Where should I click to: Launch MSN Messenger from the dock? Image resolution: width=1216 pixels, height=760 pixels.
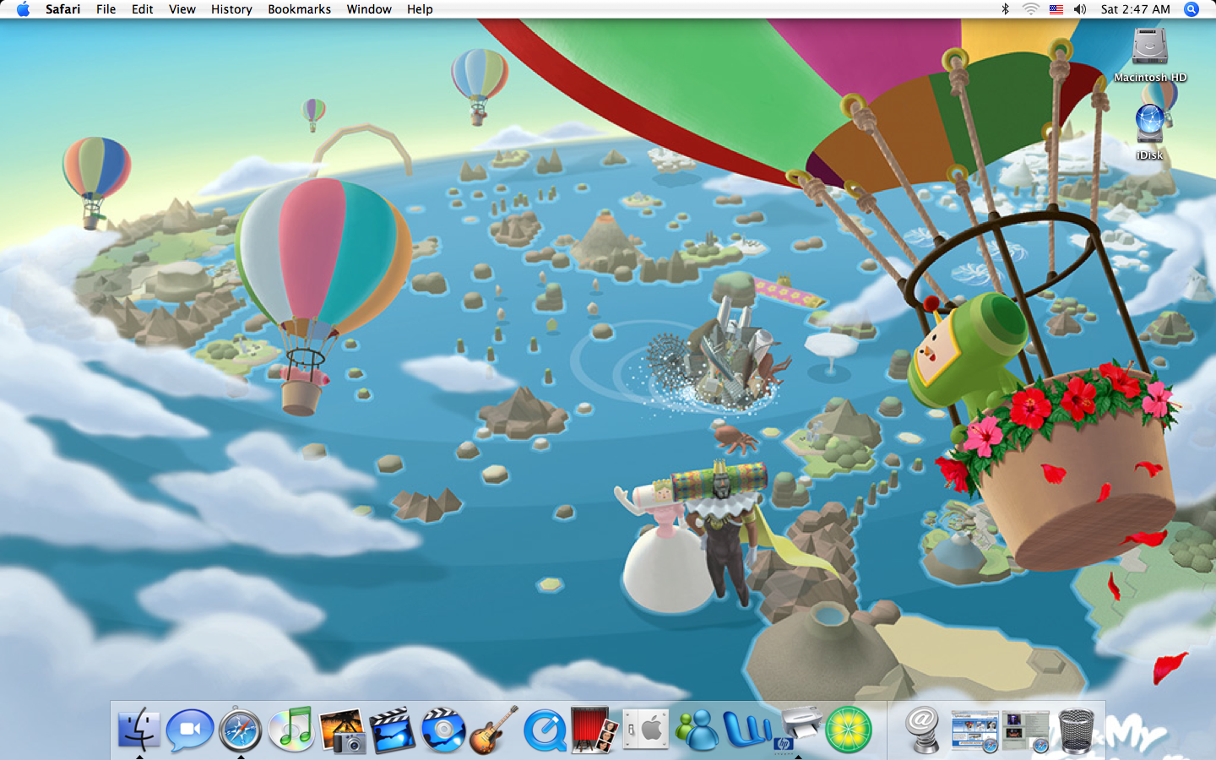(697, 730)
